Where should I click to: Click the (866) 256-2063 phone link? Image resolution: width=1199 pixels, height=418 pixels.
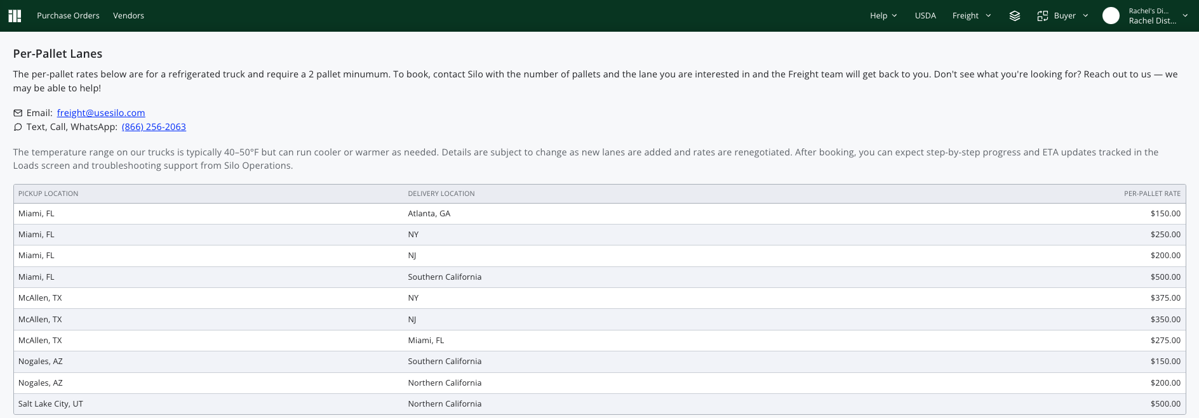pos(154,127)
